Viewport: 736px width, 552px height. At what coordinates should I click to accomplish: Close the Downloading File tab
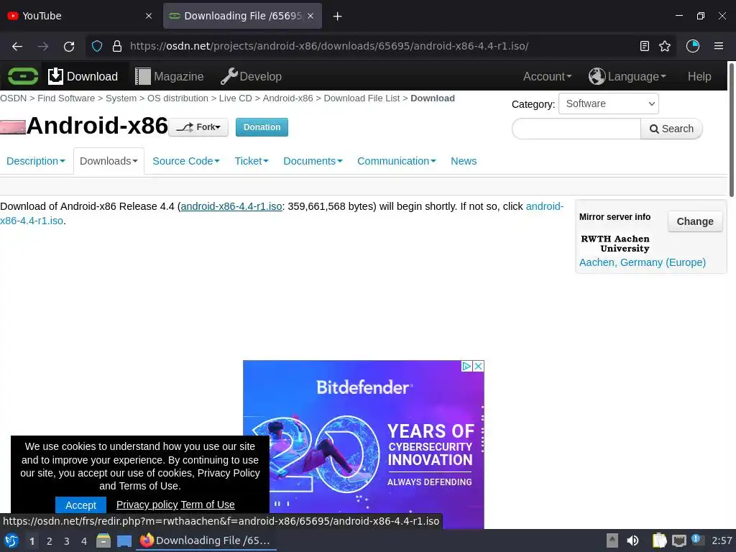pos(310,16)
